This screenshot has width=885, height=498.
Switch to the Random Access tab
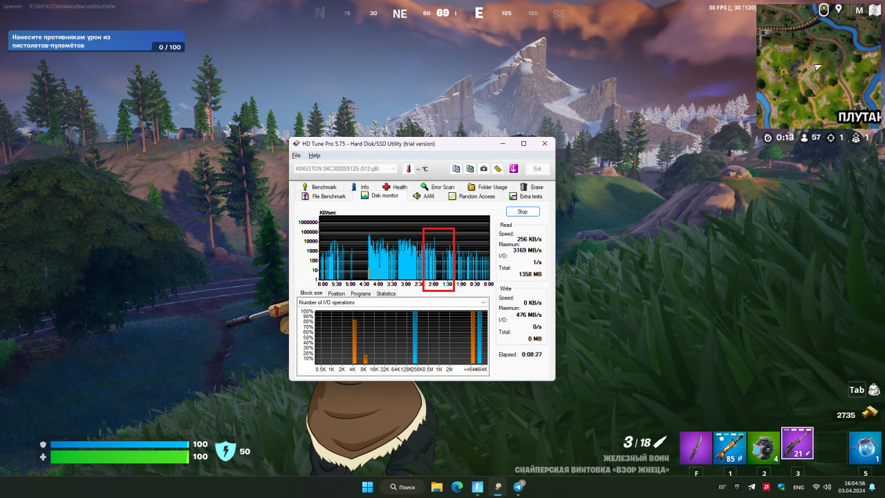pyautogui.click(x=472, y=196)
